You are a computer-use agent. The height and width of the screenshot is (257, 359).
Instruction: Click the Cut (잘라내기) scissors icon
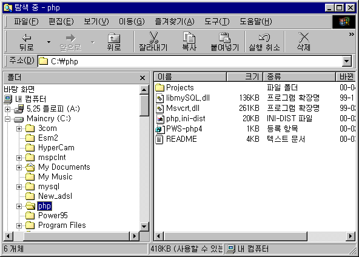click(153, 38)
